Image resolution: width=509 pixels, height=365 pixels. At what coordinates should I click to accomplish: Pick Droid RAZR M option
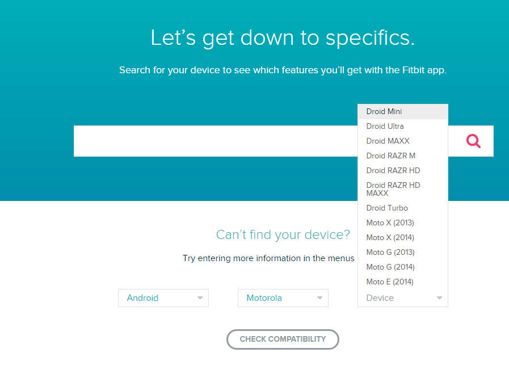[x=403, y=156]
